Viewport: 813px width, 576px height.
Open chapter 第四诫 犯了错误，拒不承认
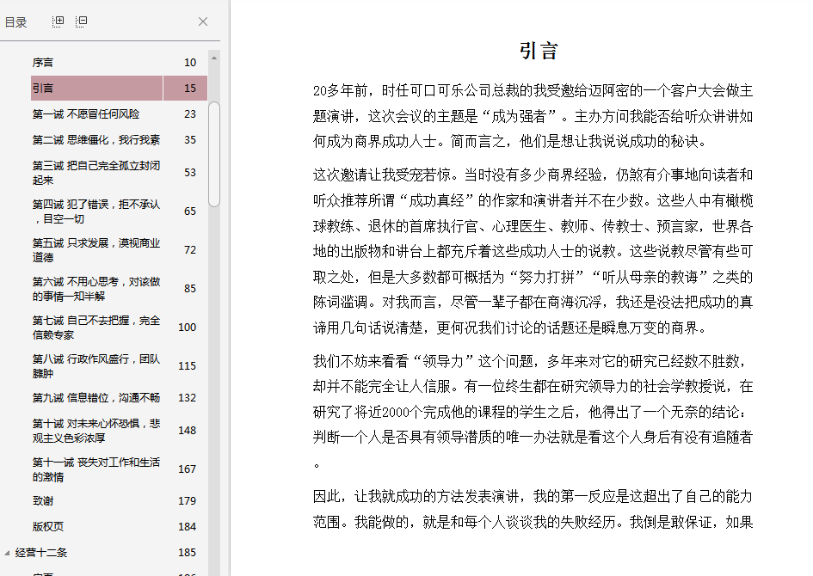tap(95, 211)
